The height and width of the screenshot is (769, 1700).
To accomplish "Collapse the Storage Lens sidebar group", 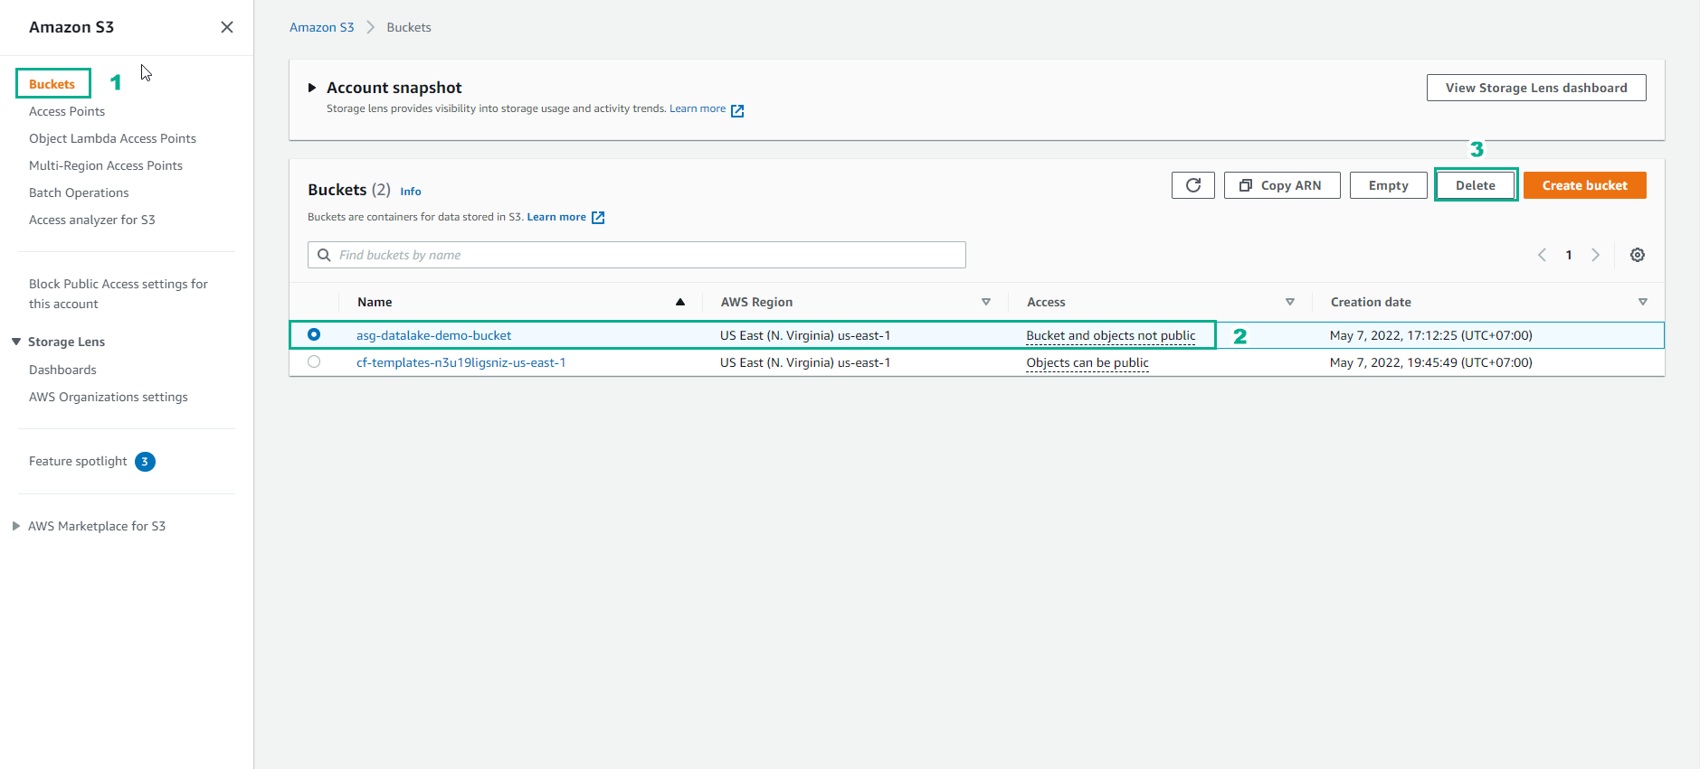I will (x=16, y=342).
